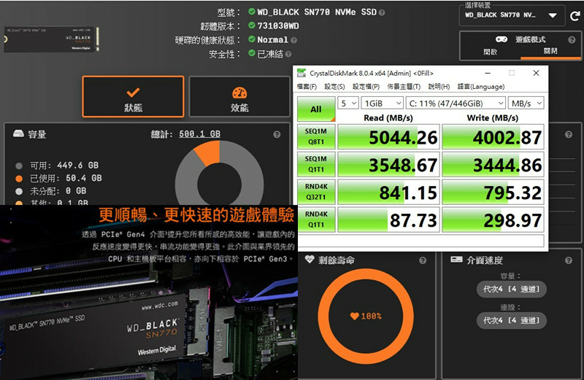This screenshot has width=584, height=380.
Task: Run the SEQ1M Q1T1 test
Action: pyautogui.click(x=316, y=164)
